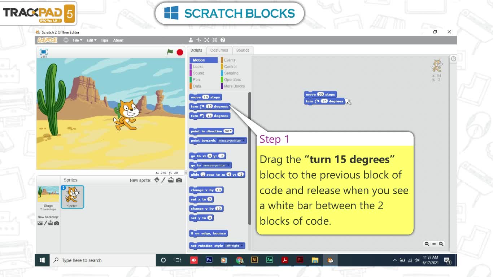Click the move 50 steps script block

click(x=320, y=94)
